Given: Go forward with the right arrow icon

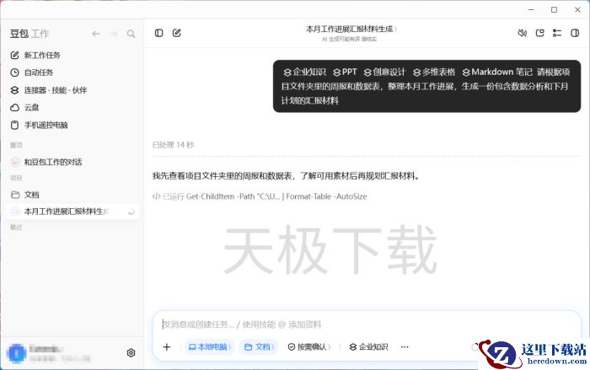Looking at the screenshot, I should (x=113, y=34).
